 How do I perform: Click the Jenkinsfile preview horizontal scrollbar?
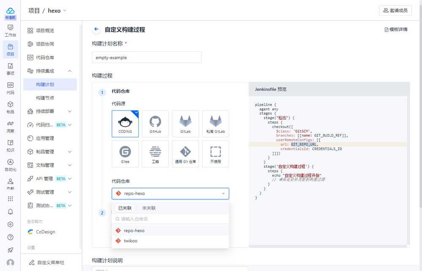pos(327,246)
